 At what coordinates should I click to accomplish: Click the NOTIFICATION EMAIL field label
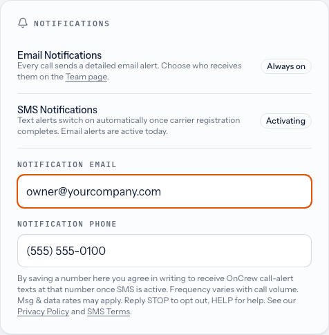click(67, 164)
